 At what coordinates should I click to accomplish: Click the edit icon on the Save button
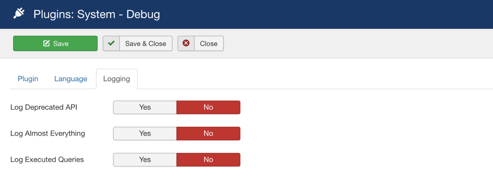pyautogui.click(x=47, y=44)
